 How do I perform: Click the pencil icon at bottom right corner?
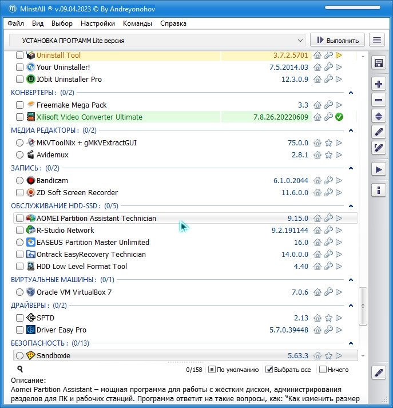(379, 373)
